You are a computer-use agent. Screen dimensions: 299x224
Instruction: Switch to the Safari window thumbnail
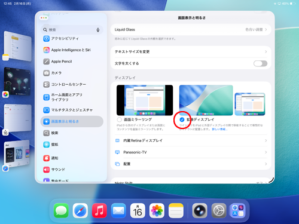click(17, 154)
